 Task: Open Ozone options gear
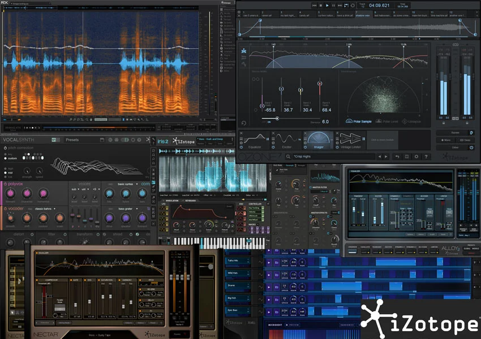pyautogui.click(x=416, y=157)
